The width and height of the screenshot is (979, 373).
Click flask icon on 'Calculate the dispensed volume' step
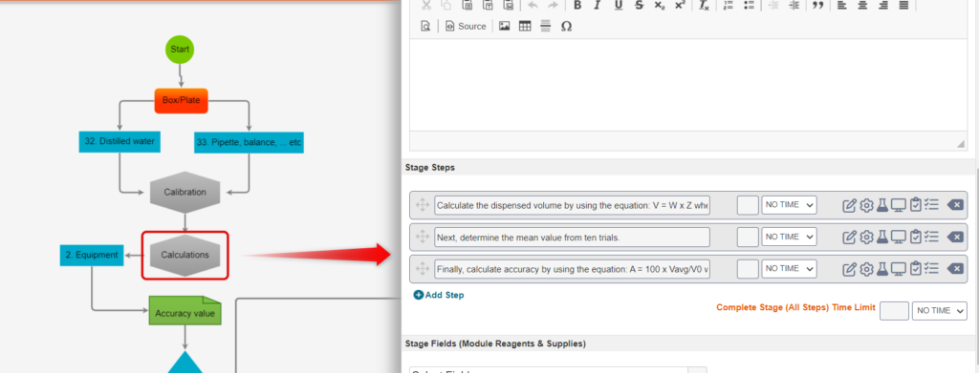(x=881, y=205)
